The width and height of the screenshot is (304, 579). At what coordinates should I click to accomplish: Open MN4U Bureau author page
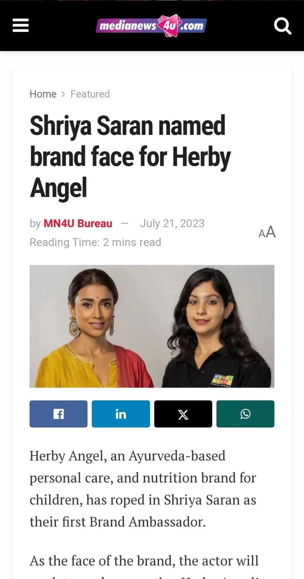78,223
